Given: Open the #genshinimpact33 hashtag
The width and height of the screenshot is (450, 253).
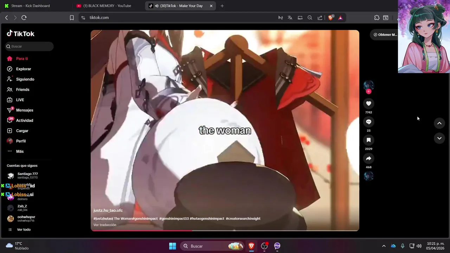Looking at the screenshot, I should (x=174, y=219).
